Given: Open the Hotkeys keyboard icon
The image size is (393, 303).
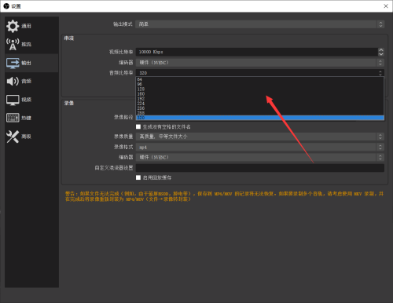Looking at the screenshot, I should point(13,118).
